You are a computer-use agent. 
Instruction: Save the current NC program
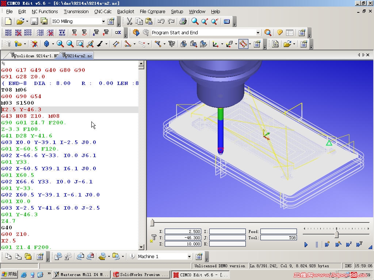coord(34,21)
